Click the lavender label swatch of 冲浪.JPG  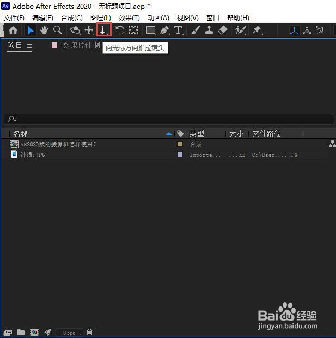(x=180, y=155)
